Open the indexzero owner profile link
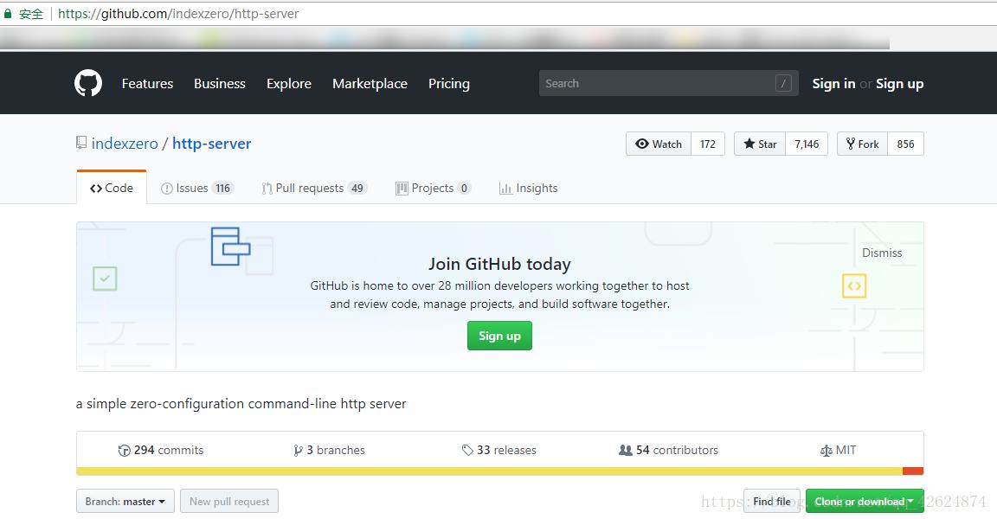This screenshot has width=997, height=519. tap(125, 144)
